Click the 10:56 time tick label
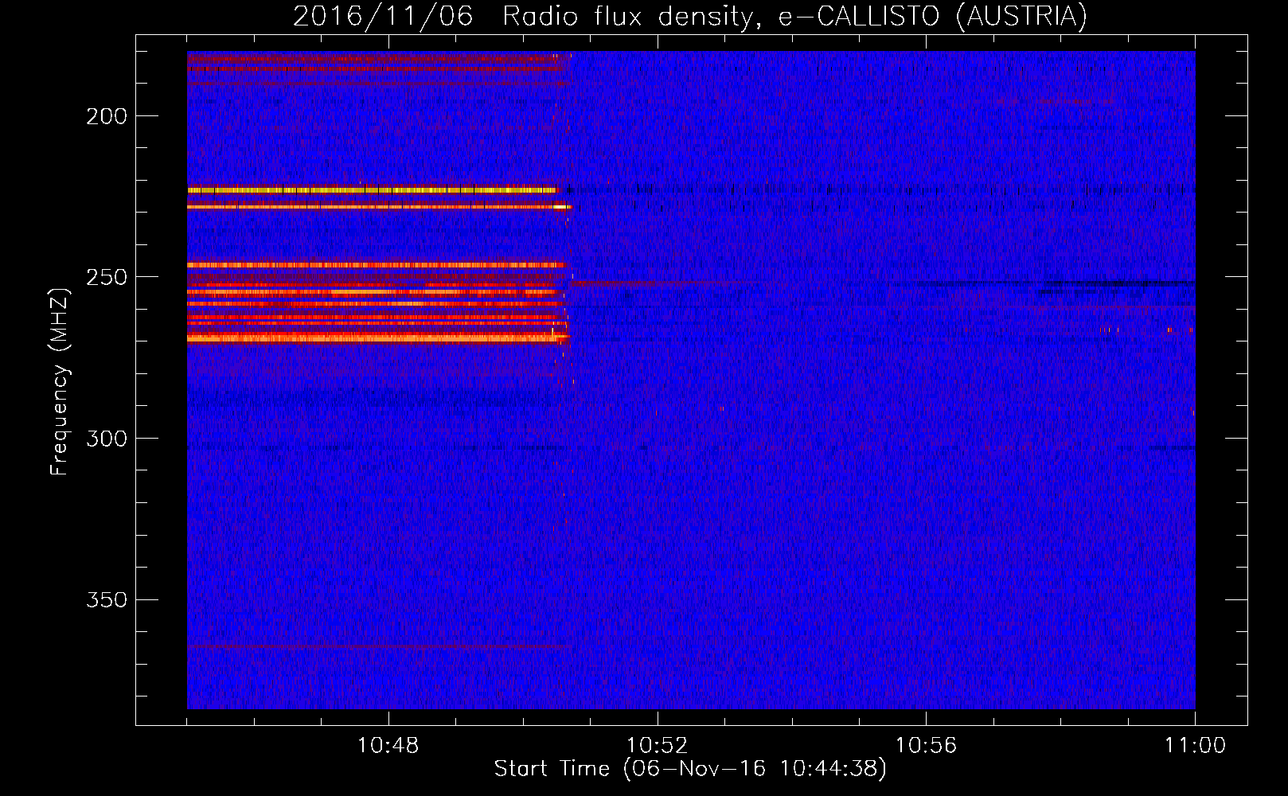This screenshot has width=1288, height=796. pos(926,746)
